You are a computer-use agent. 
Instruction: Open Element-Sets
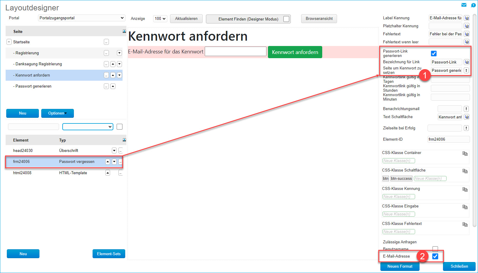coord(109,254)
